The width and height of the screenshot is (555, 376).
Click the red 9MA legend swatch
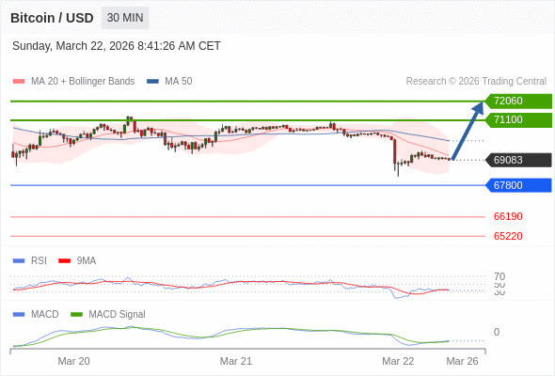click(64, 261)
